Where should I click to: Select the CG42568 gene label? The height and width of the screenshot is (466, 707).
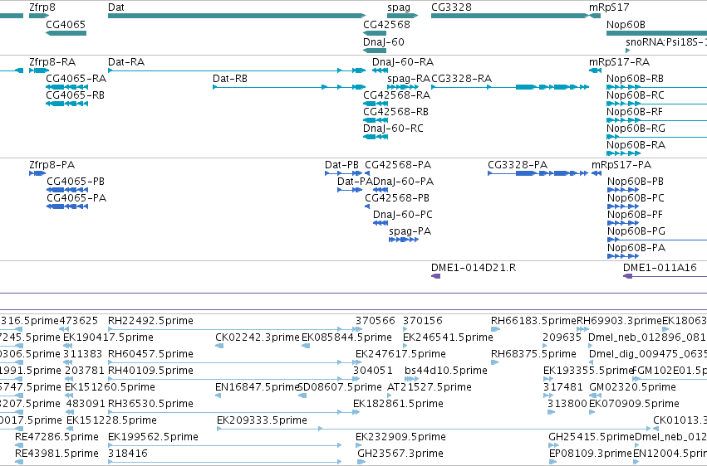386,24
